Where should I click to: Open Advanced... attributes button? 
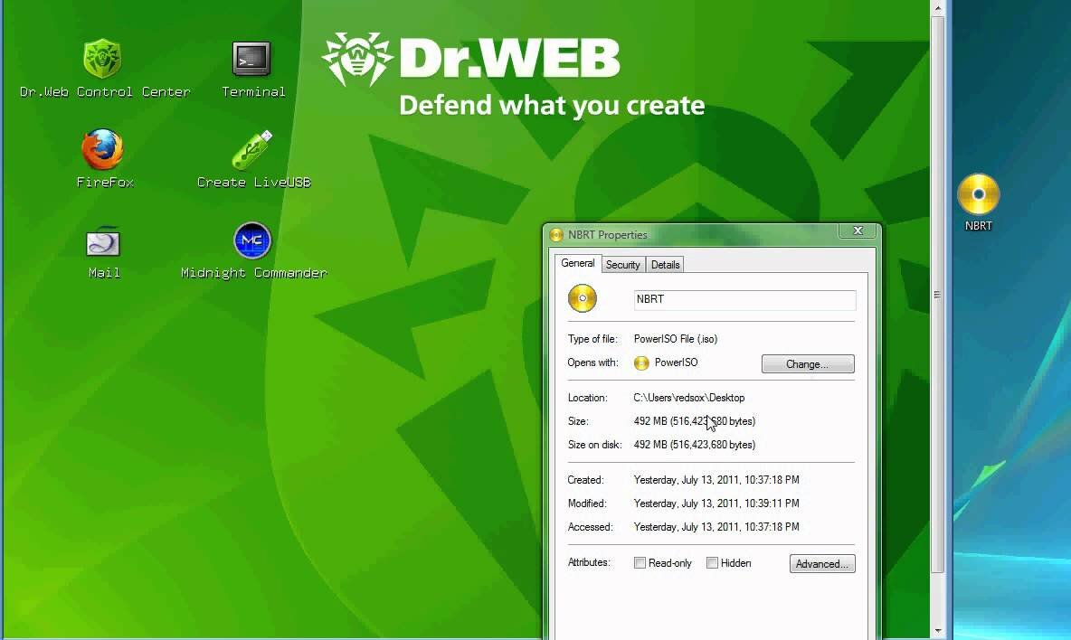pyautogui.click(x=822, y=563)
